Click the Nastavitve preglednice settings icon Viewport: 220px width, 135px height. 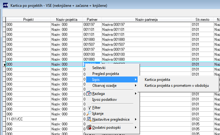click(89, 119)
